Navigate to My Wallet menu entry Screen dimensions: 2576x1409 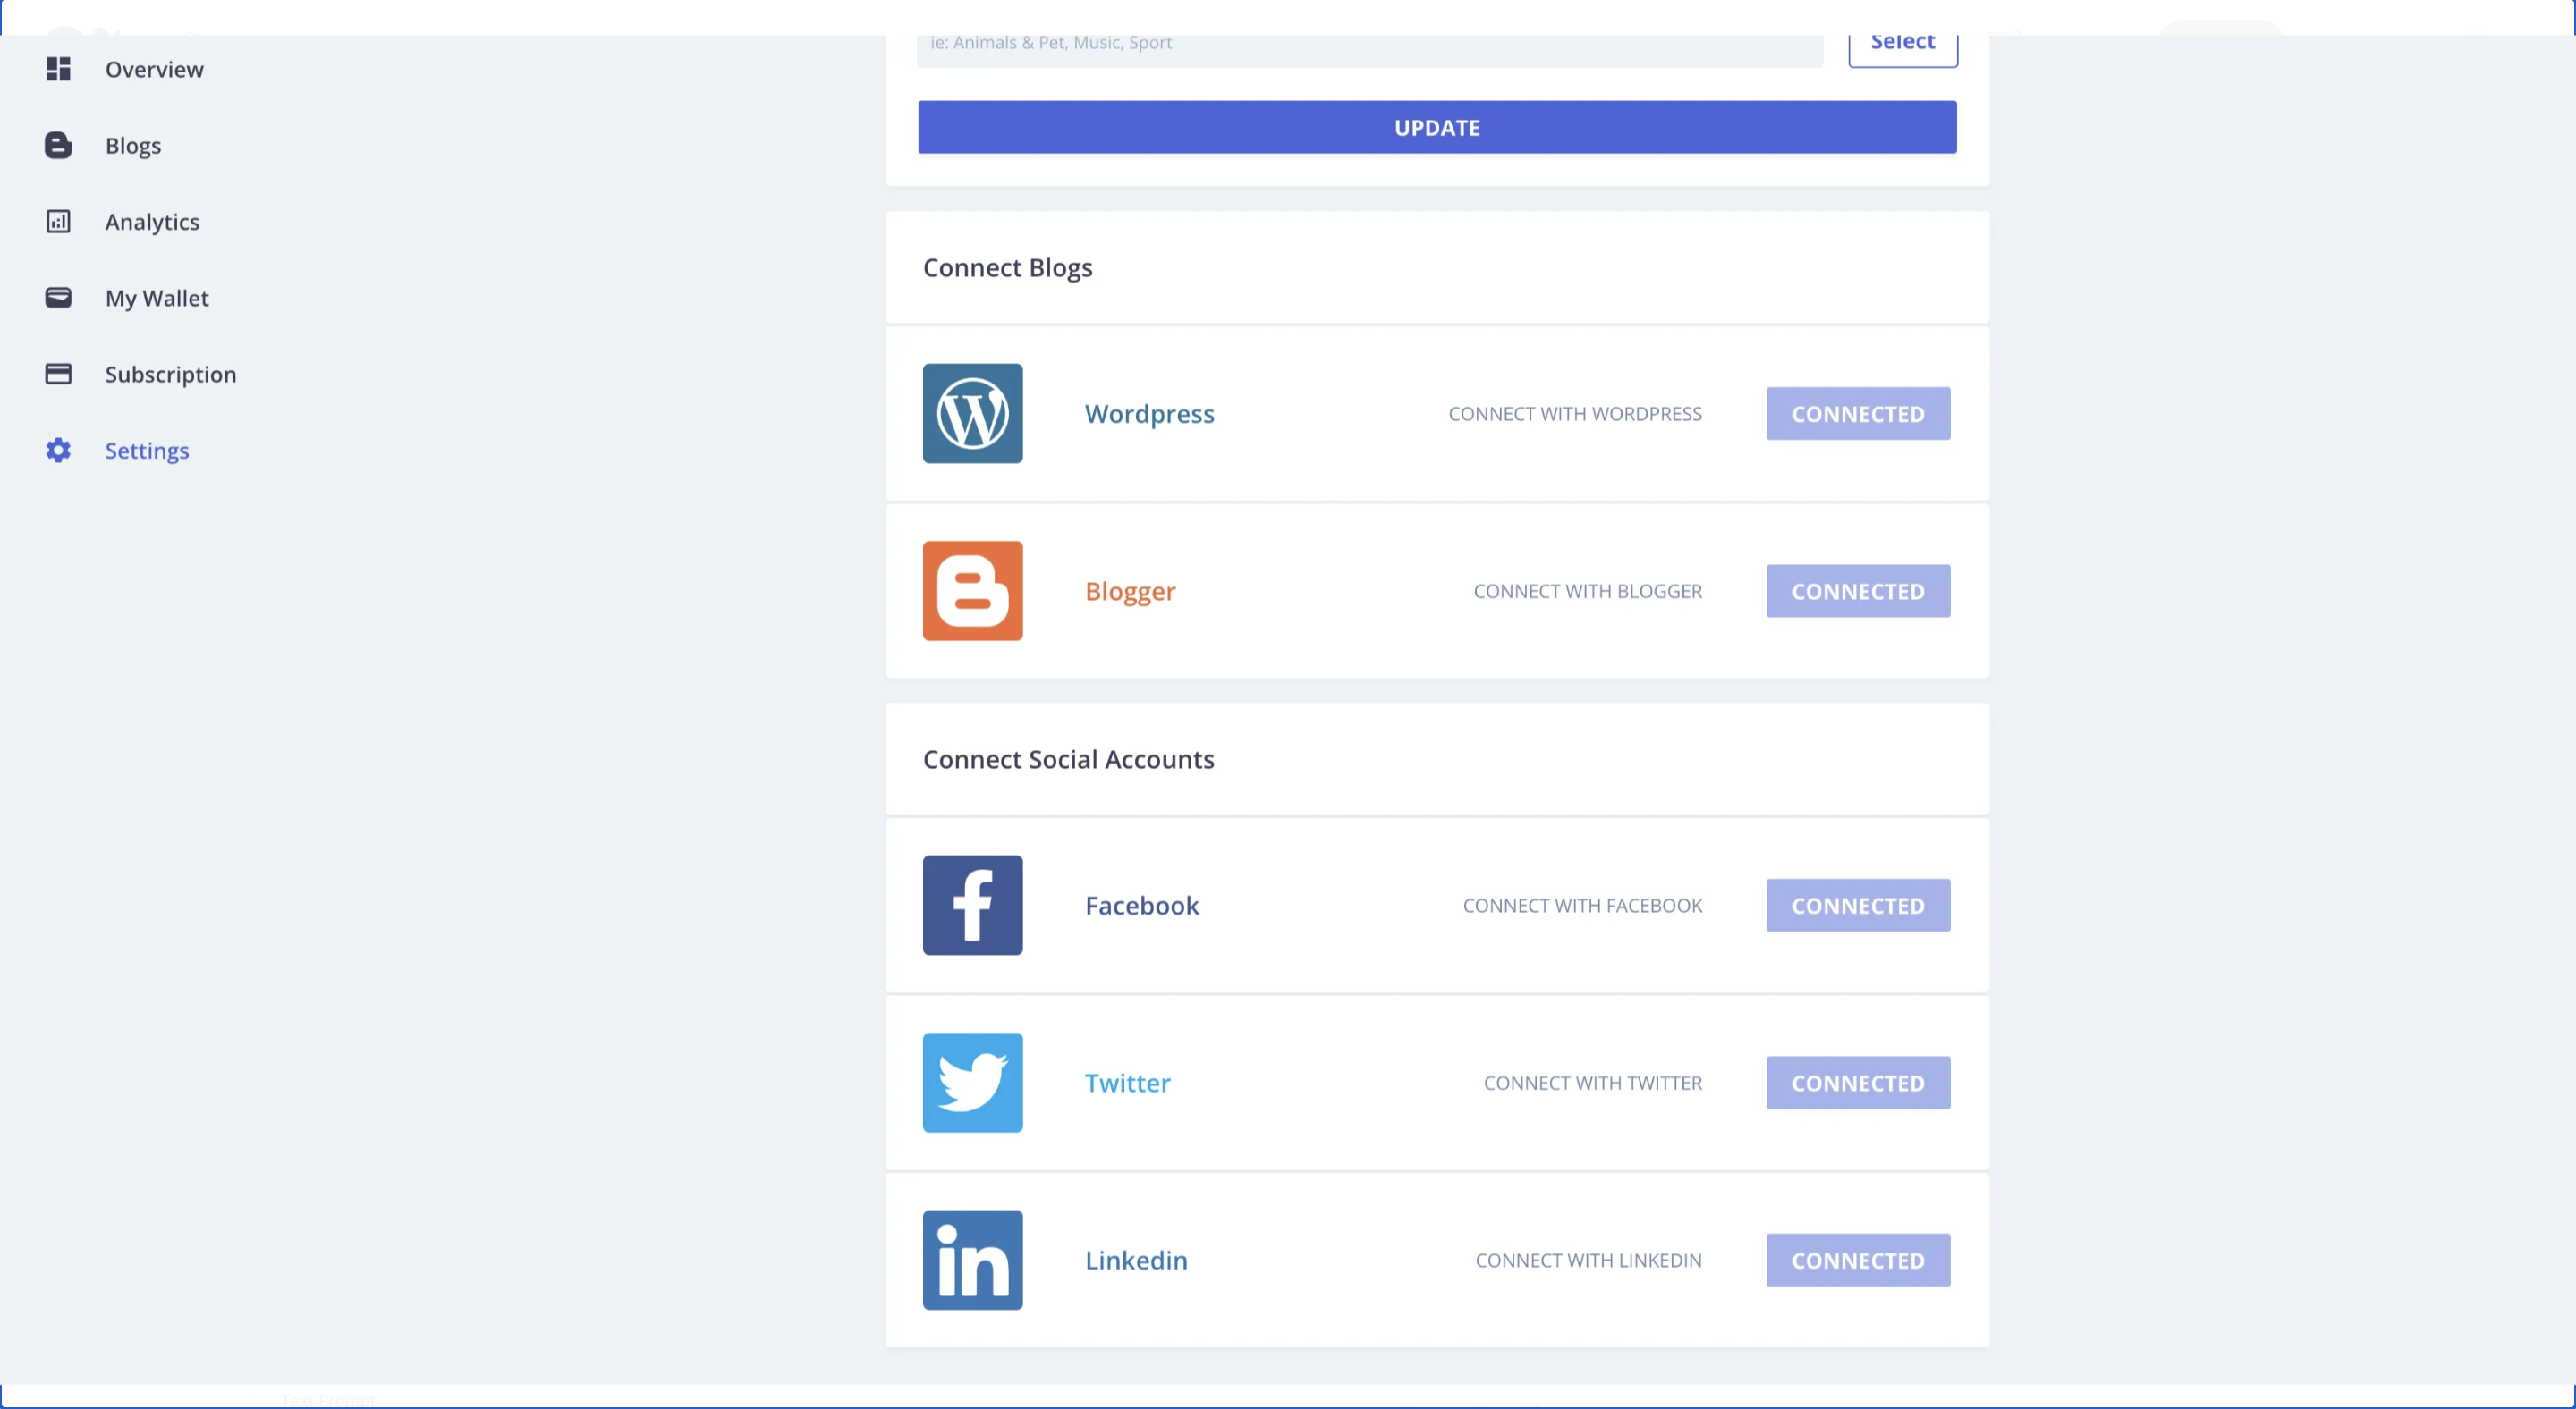(157, 297)
